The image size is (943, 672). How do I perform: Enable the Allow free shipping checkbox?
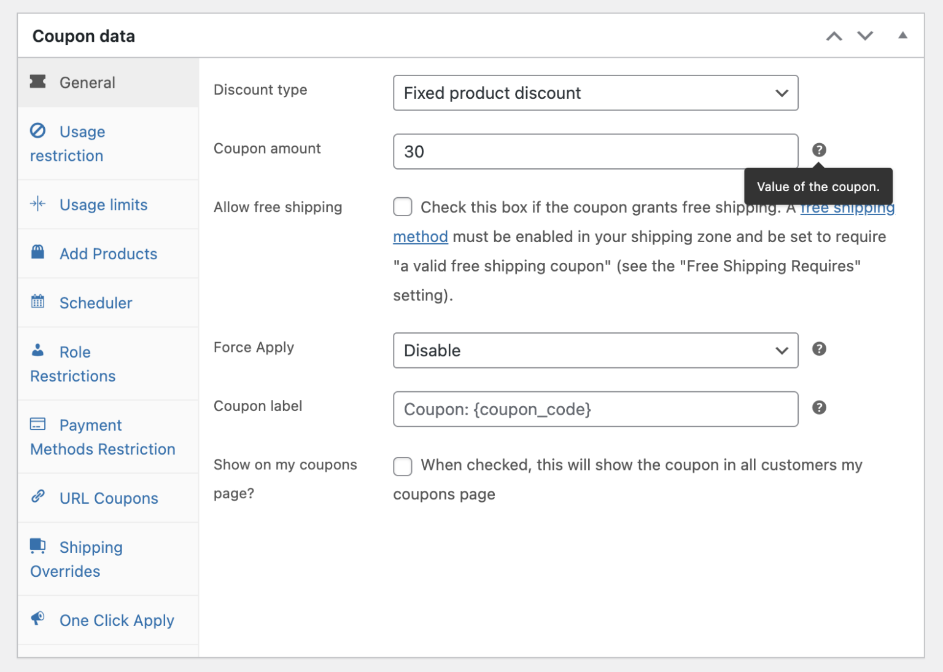(x=403, y=207)
